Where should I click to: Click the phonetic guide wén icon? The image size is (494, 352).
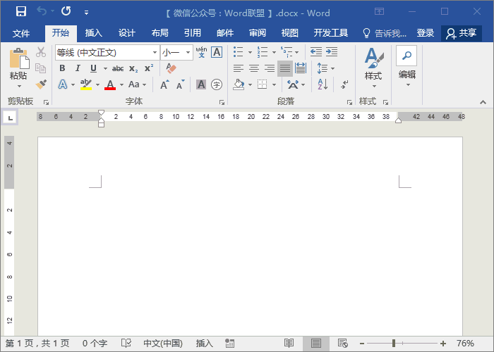201,52
